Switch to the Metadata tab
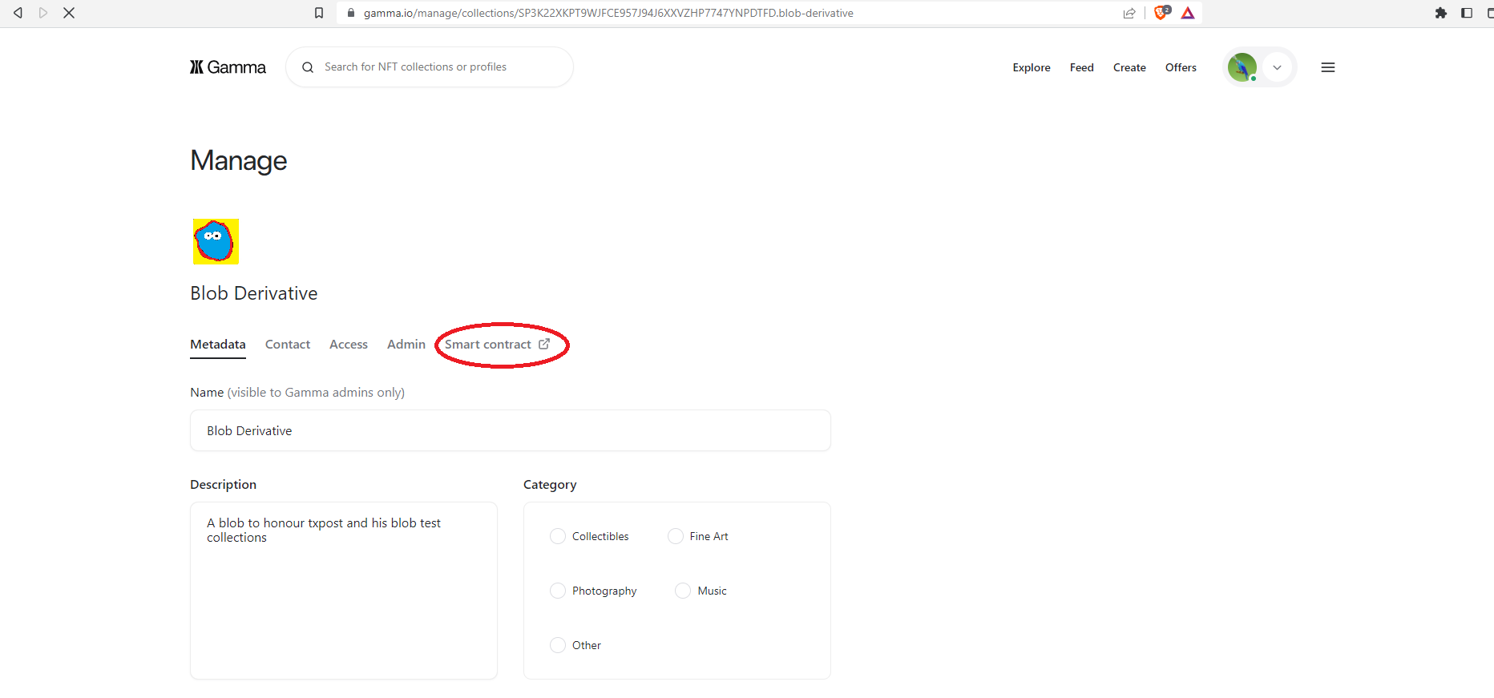This screenshot has height=698, width=1494. 218,345
